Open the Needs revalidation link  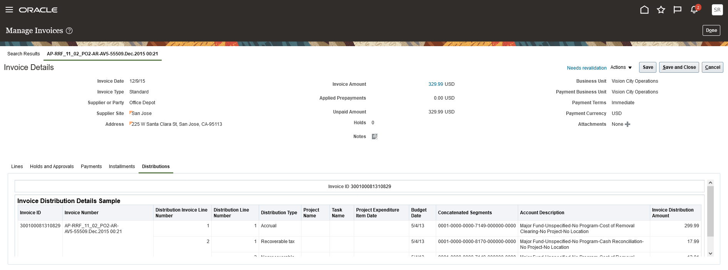coord(587,68)
